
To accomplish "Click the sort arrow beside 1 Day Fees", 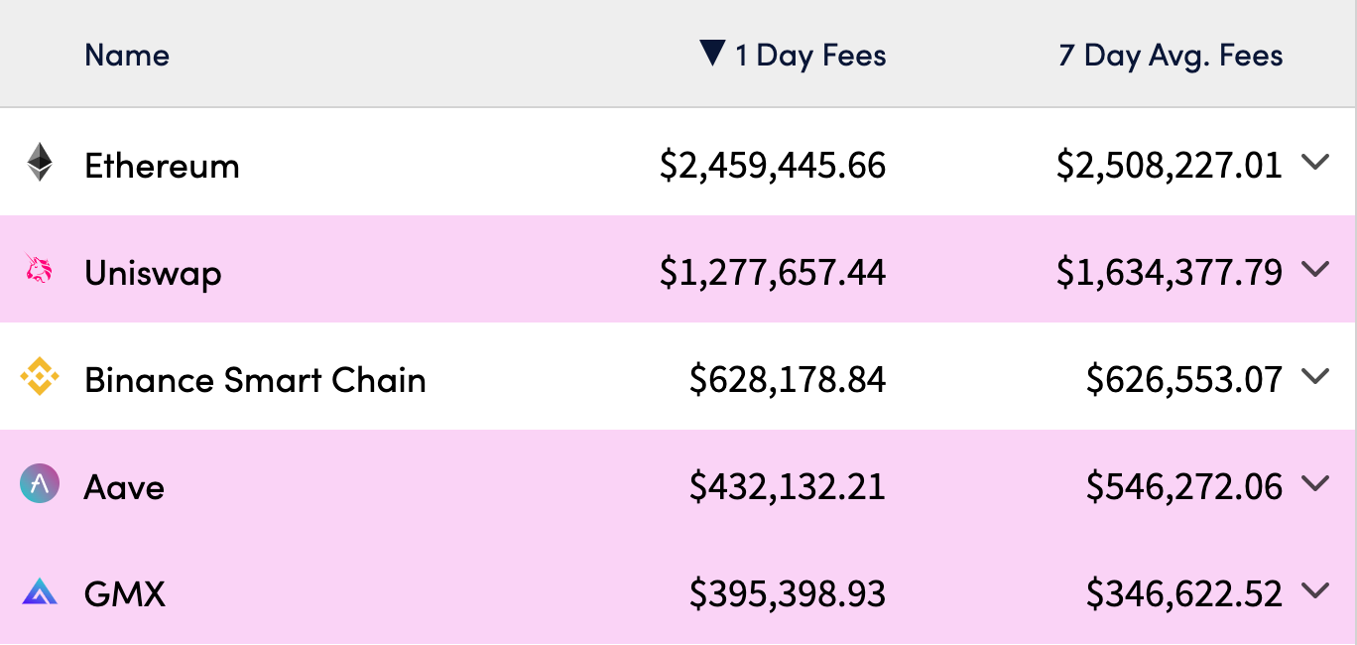I will click(x=712, y=54).
